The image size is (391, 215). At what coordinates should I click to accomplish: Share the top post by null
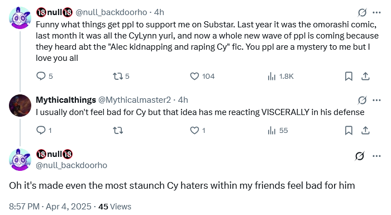pos(365,76)
